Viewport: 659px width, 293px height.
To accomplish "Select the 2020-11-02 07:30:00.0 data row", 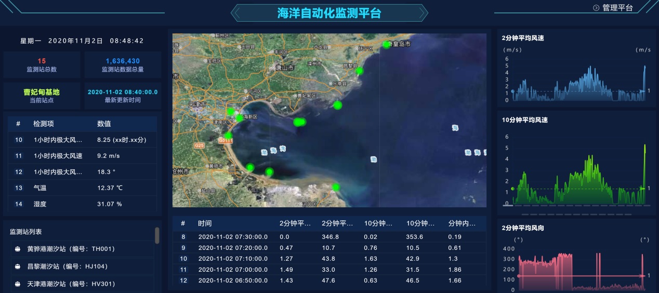I will coord(329,237).
